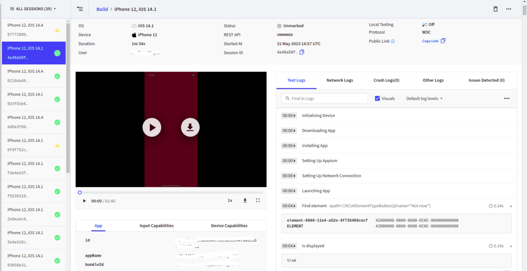Image resolution: width=527 pixels, height=271 pixels.
Task: Collapse the sessions sidebar with toggle icon
Action: point(80,9)
